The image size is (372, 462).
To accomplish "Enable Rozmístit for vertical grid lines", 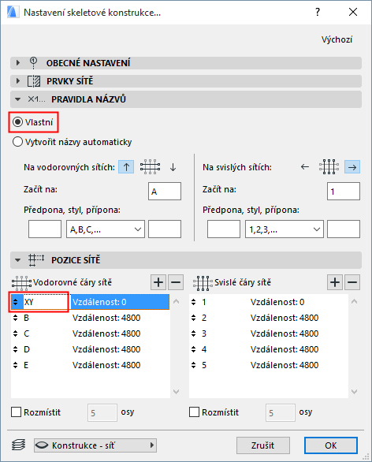I will (x=194, y=412).
